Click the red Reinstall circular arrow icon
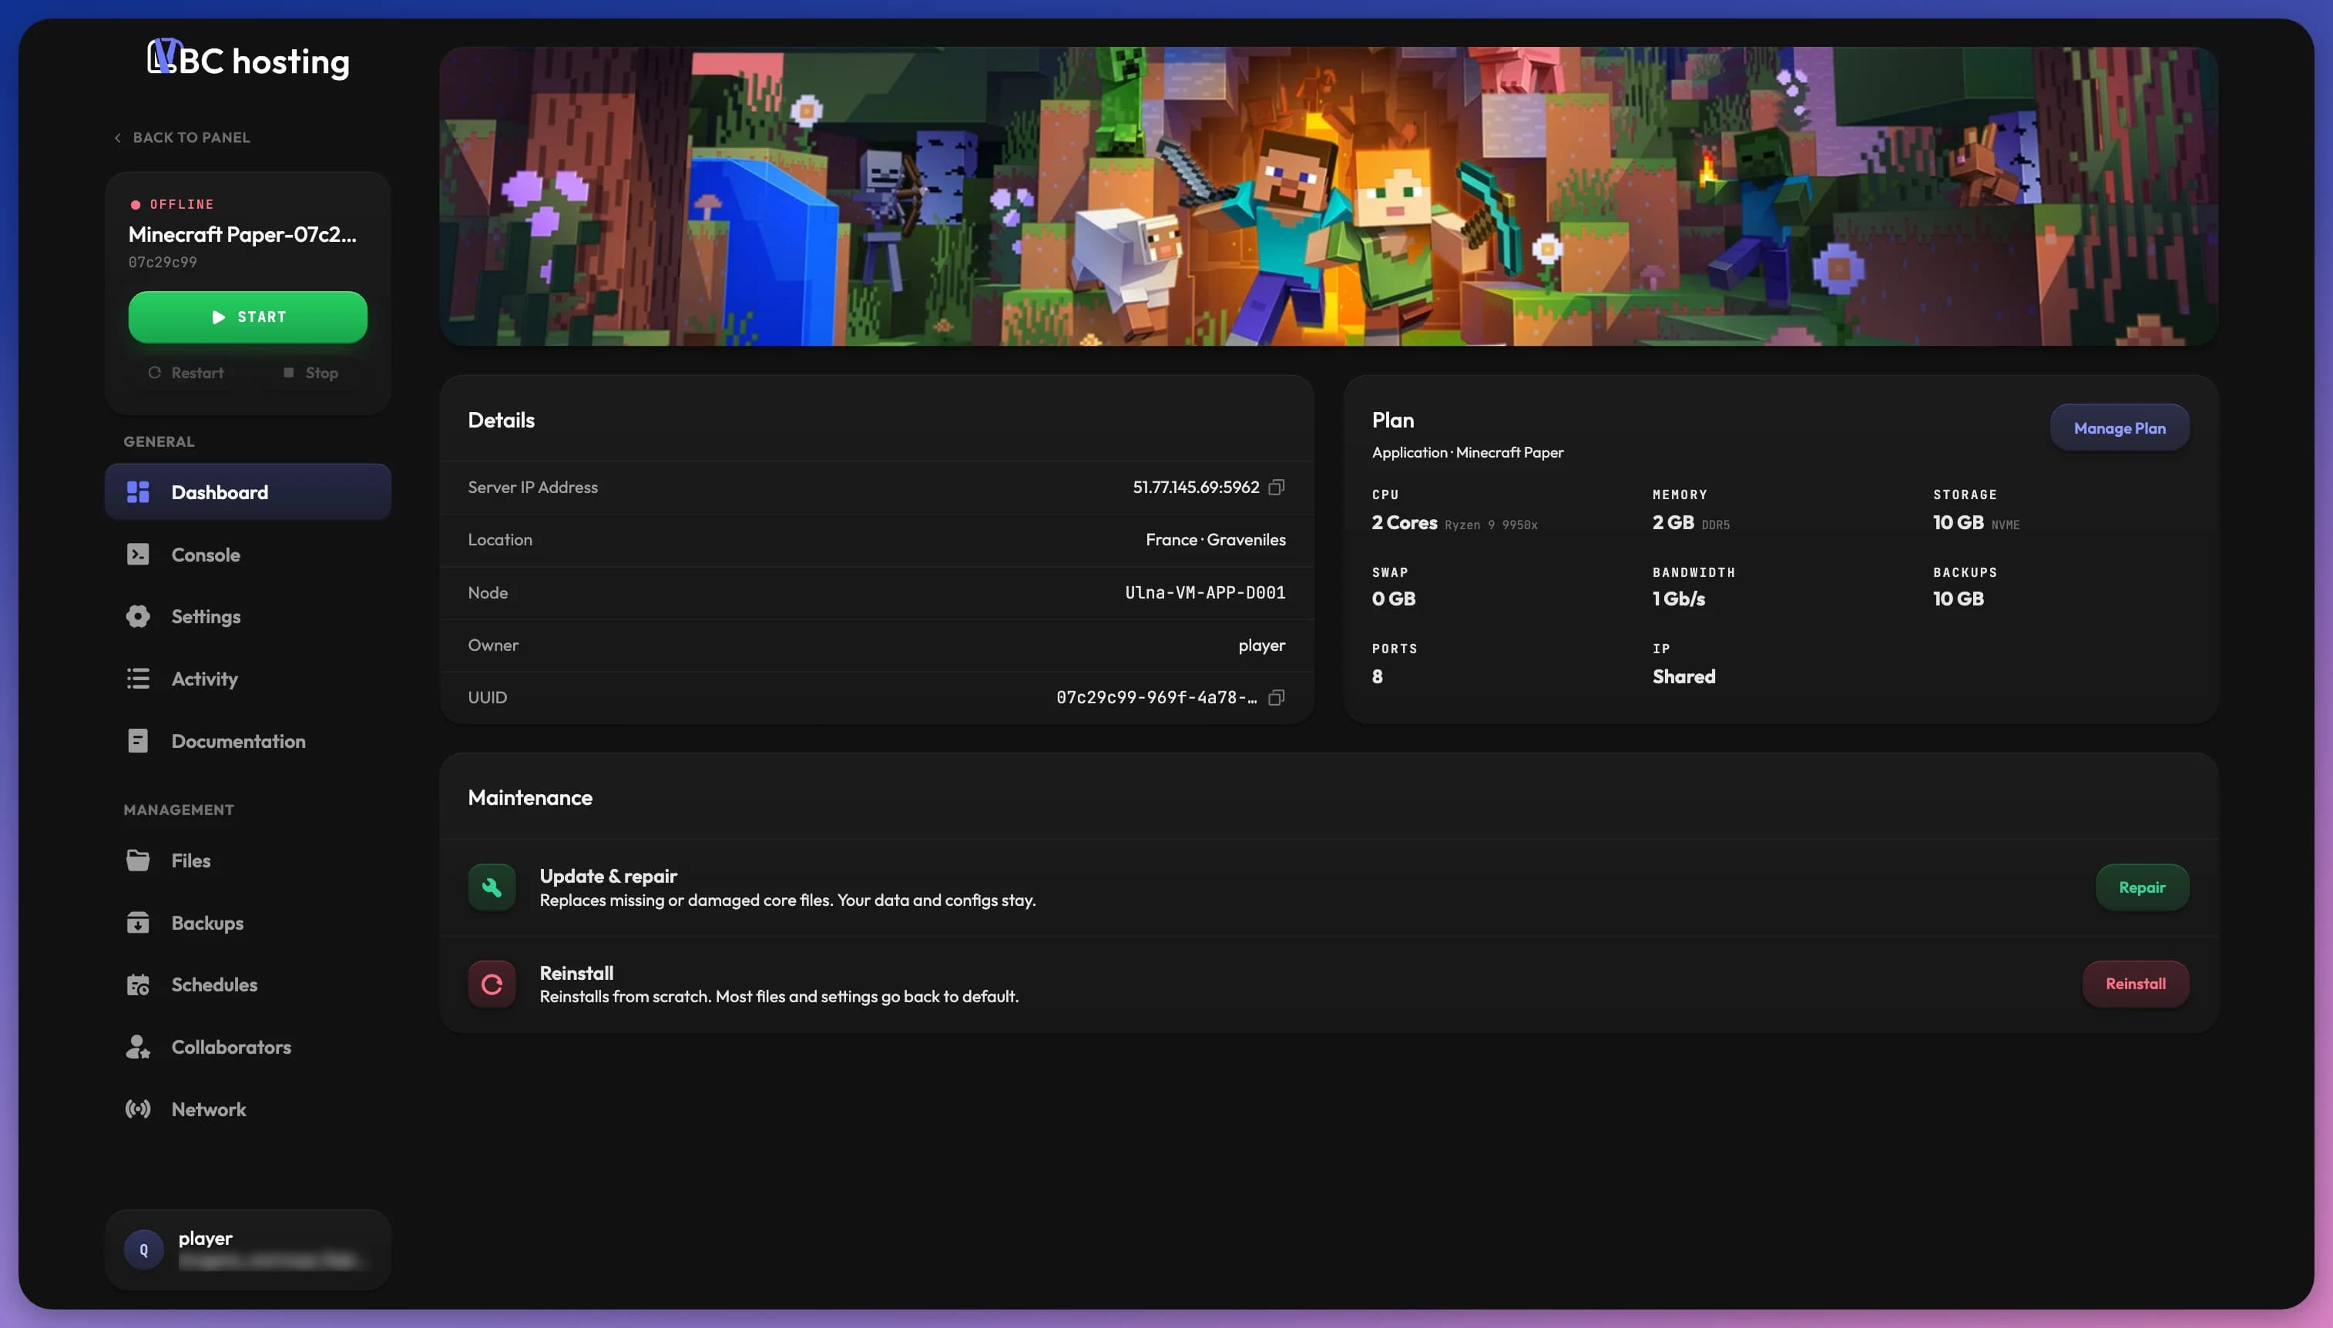The image size is (2333, 1328). [x=492, y=983]
